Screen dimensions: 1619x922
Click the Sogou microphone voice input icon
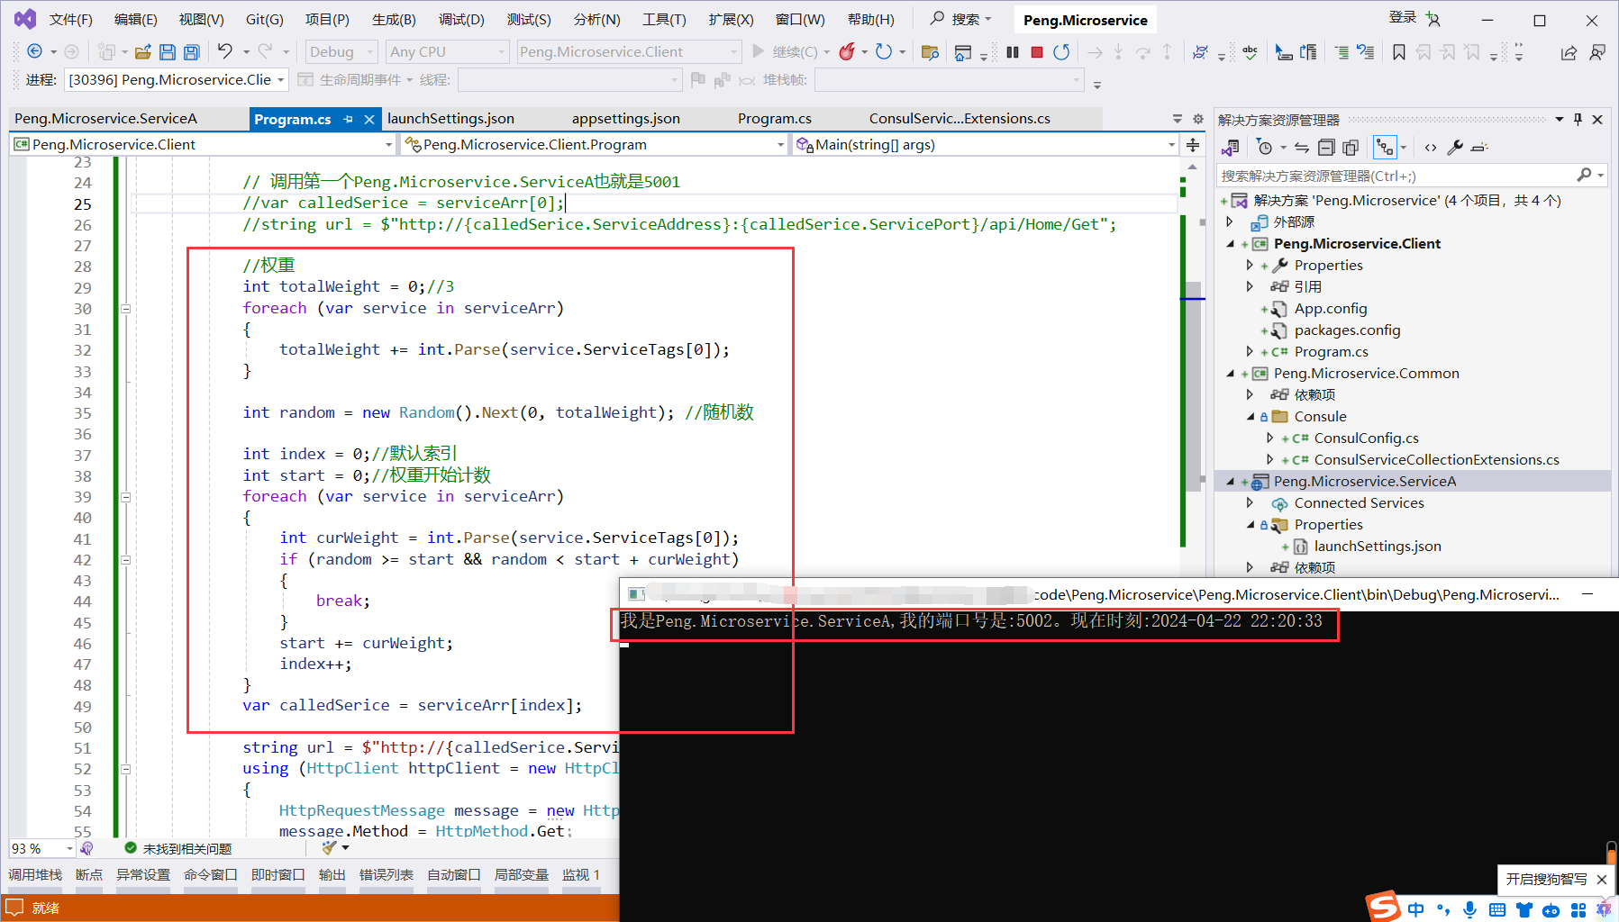[1469, 909]
